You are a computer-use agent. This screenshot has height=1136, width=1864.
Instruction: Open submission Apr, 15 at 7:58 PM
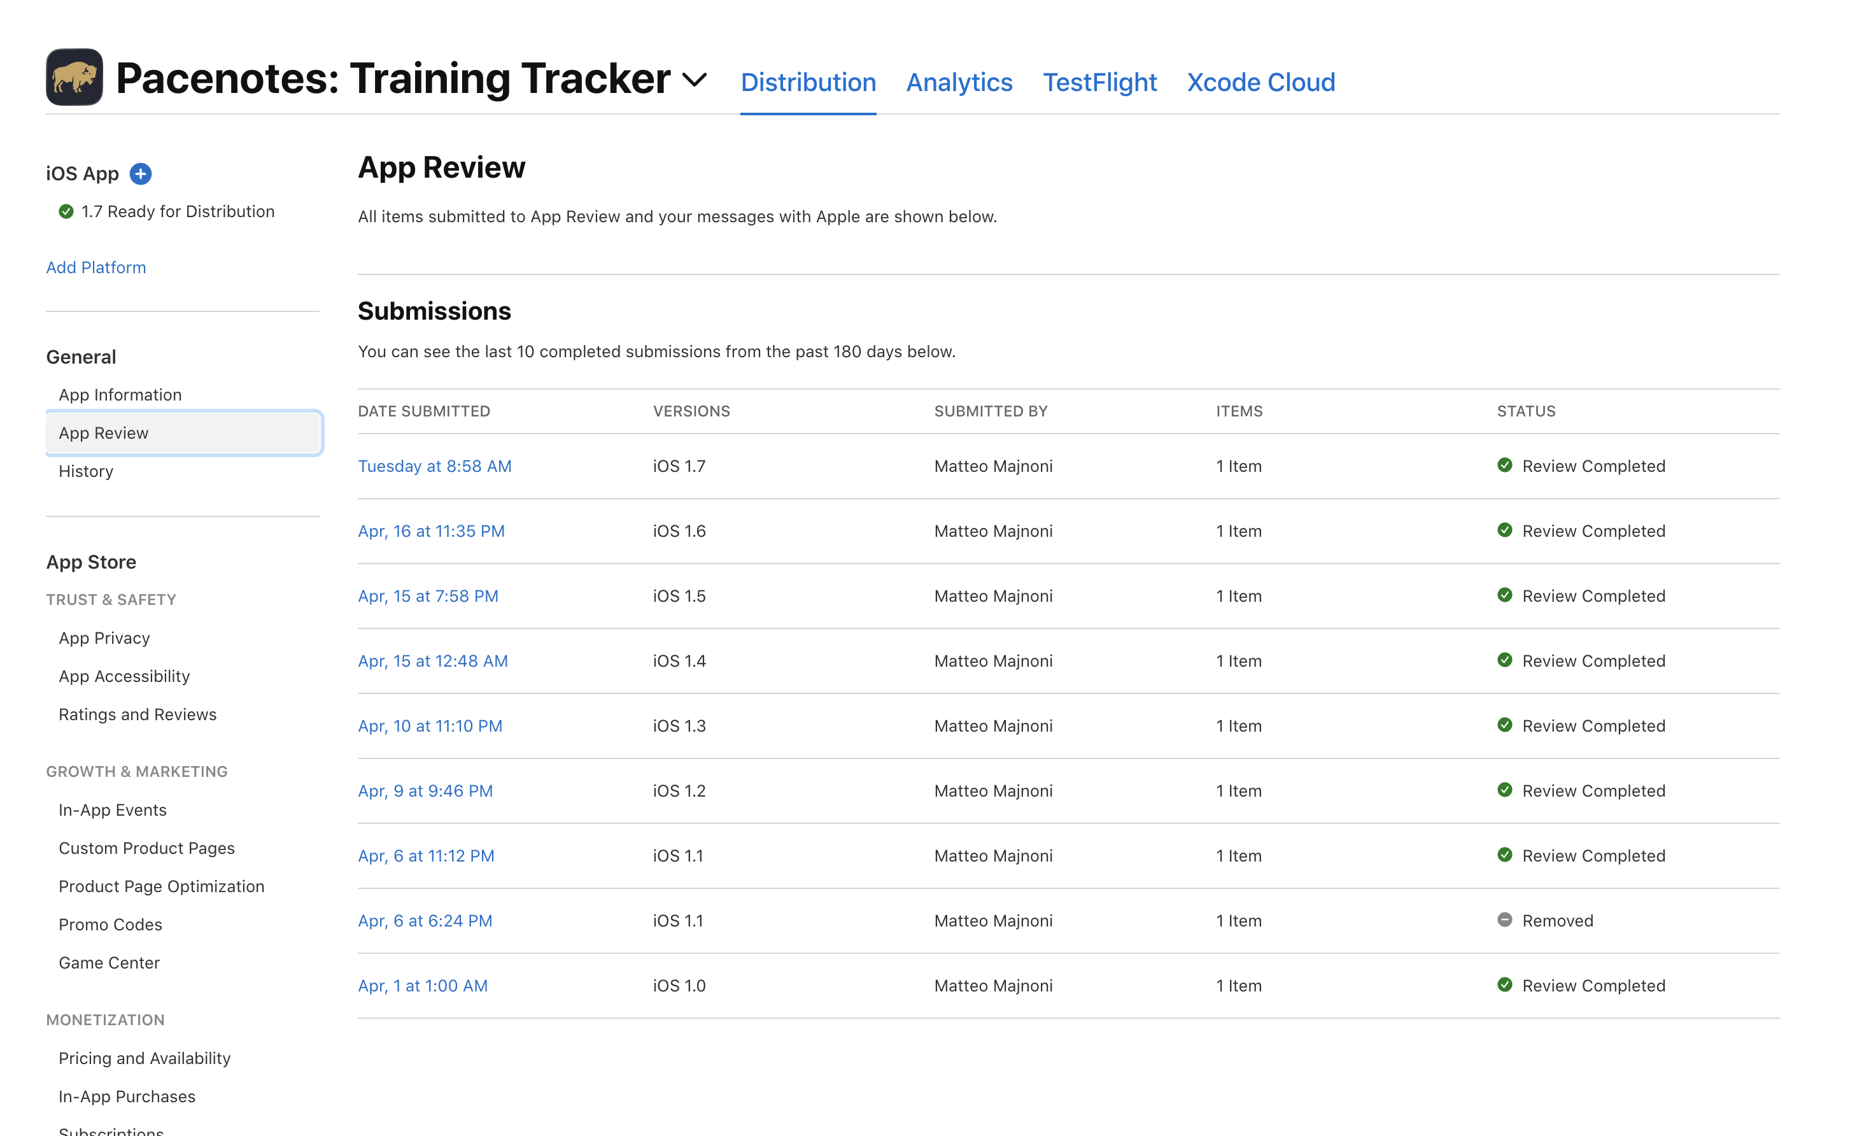(428, 597)
